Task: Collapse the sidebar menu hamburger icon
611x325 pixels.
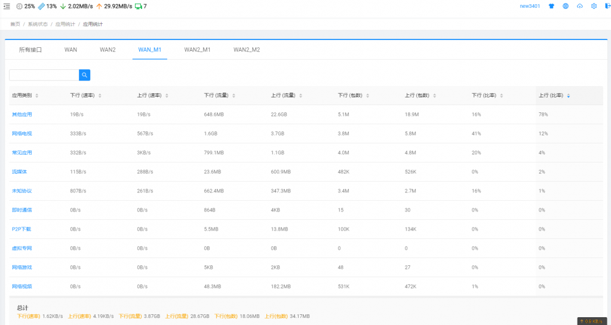Action: pos(7,6)
